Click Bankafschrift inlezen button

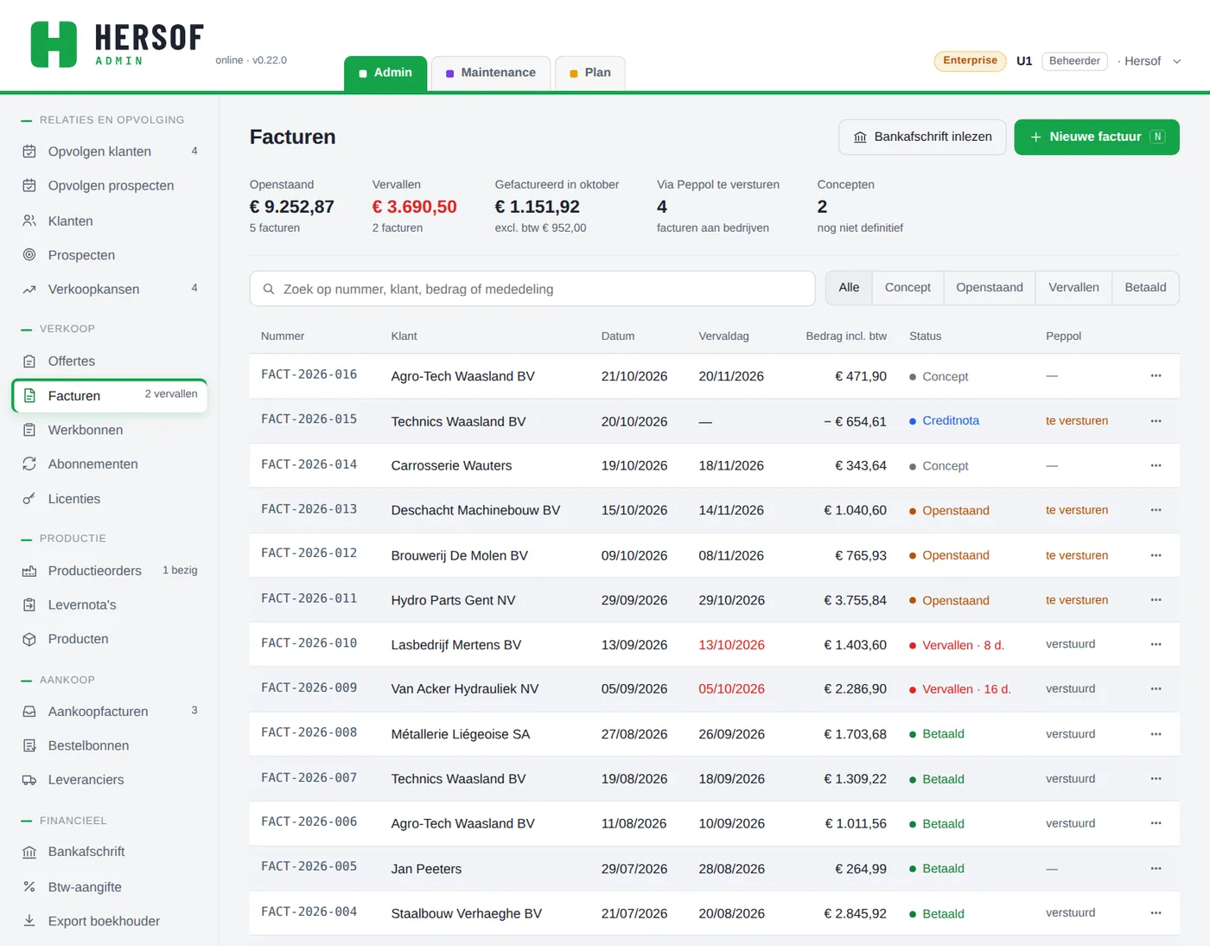pyautogui.click(x=922, y=137)
